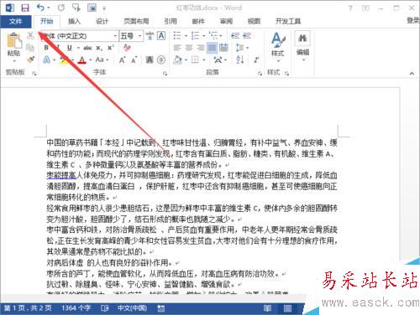Image resolution: width=420 pixels, height=315 pixels.
Task: Click the font color red A swatch
Action: (x=81, y=59)
